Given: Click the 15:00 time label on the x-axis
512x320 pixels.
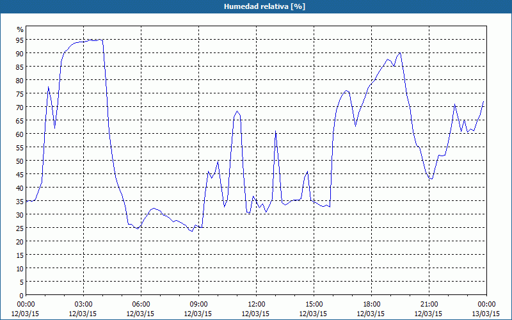Looking at the screenshot, I should pos(314,305).
